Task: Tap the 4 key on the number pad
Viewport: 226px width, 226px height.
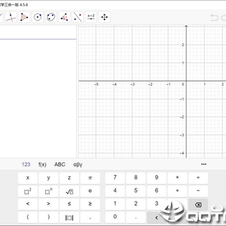Action: (115, 191)
